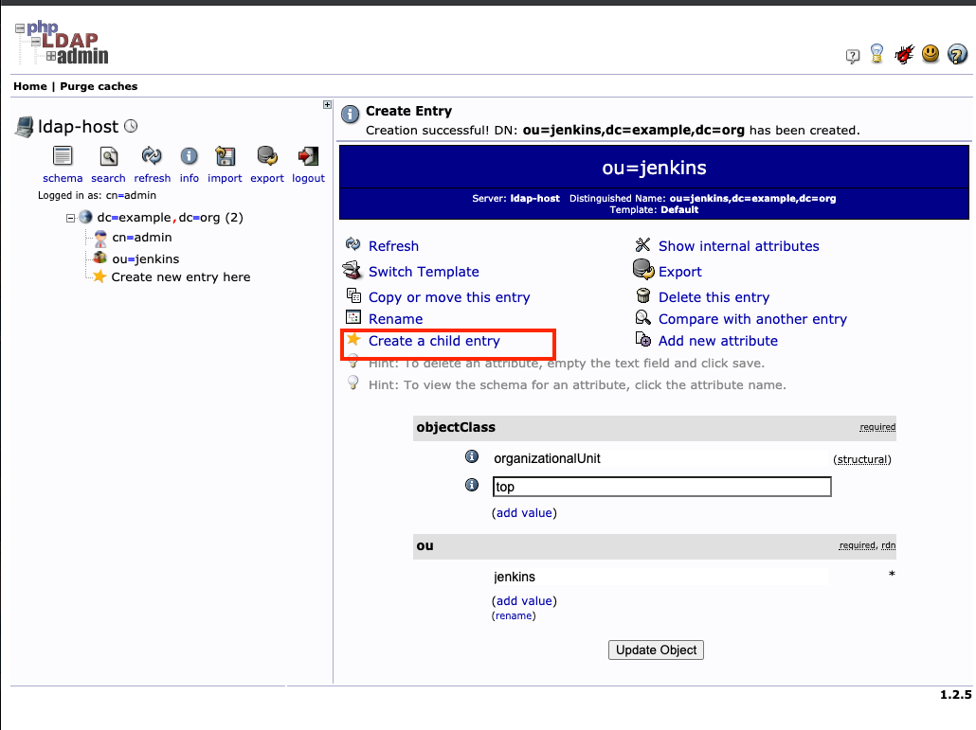Open the search tool icon
The height and width of the screenshot is (730, 976).
109,157
